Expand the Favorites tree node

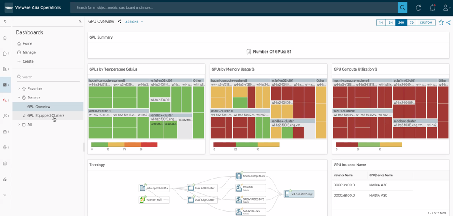19,89
